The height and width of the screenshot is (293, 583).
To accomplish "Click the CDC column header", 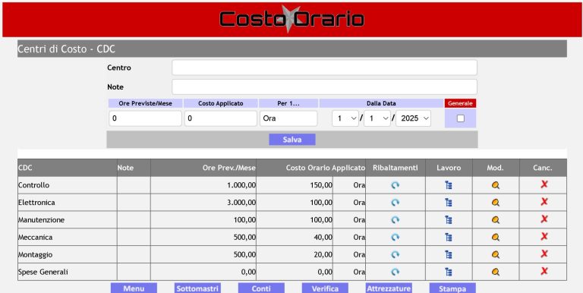I will point(68,168).
